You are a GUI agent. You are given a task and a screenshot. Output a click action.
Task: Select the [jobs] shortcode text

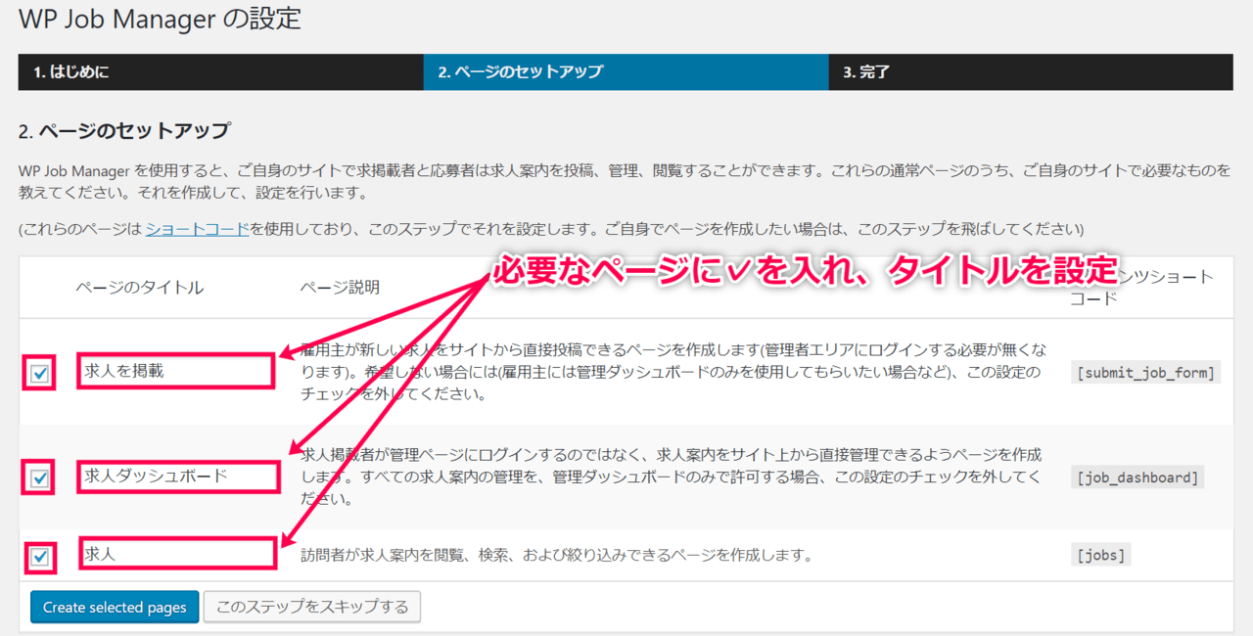tap(1100, 556)
